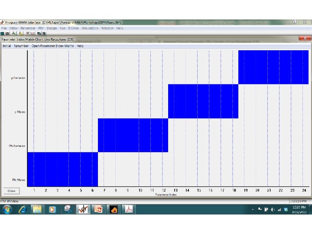Click parameter index number 13
Screen dimensions: 312x234
pos(175,190)
